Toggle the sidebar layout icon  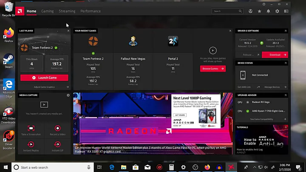[286, 11]
